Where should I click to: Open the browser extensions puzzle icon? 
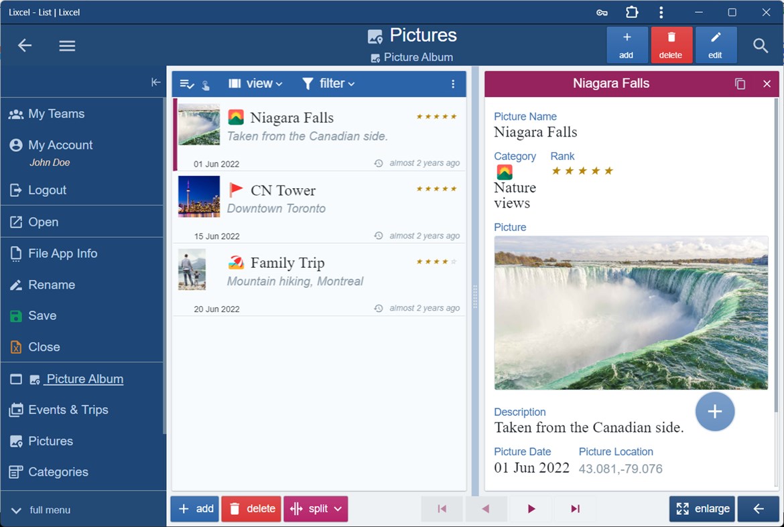631,12
